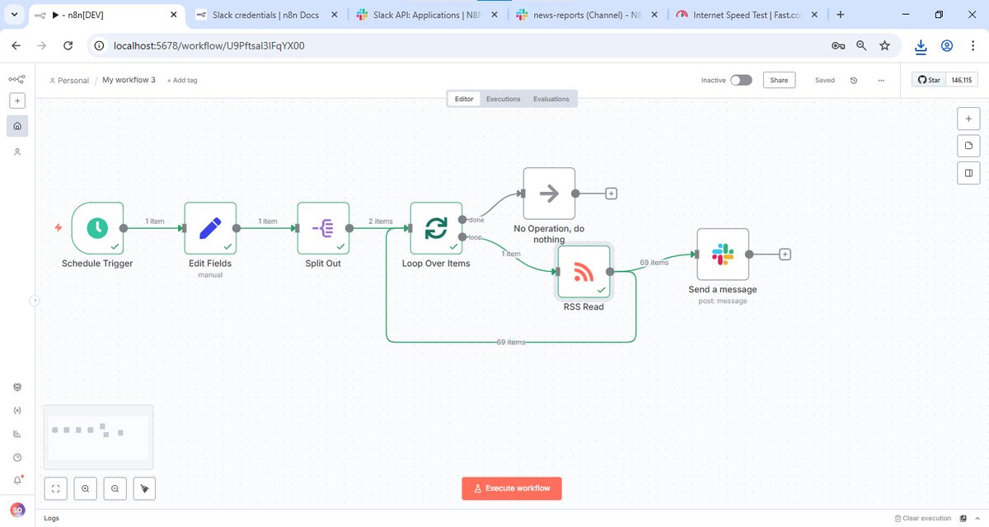Open help question mark in sidebar
The width and height of the screenshot is (989, 527).
(x=17, y=457)
